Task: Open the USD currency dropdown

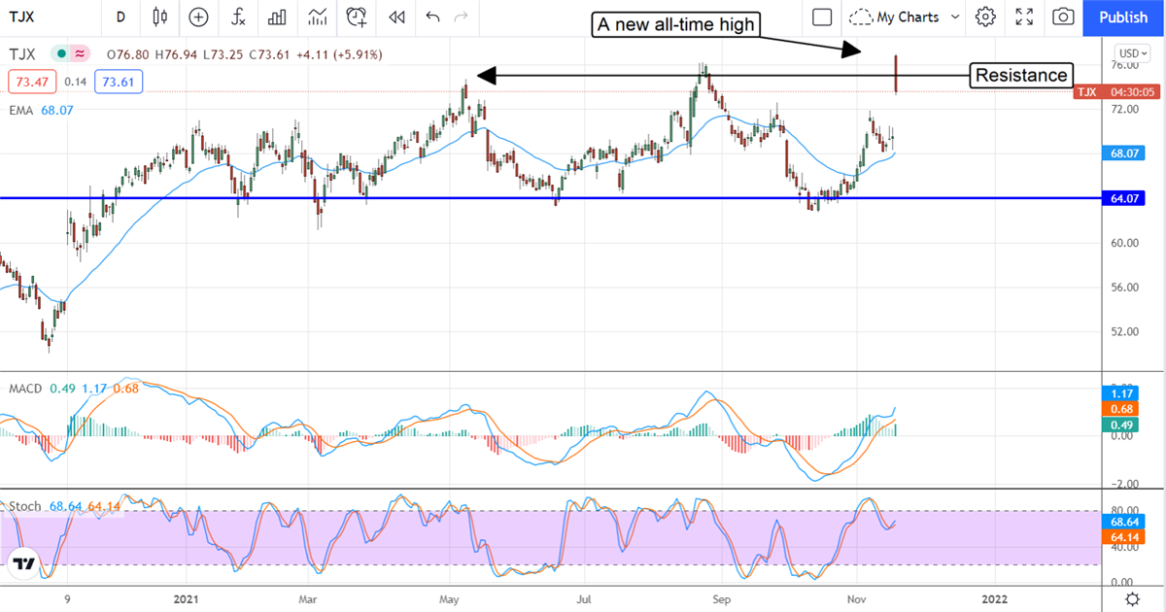Action: 1131,53
